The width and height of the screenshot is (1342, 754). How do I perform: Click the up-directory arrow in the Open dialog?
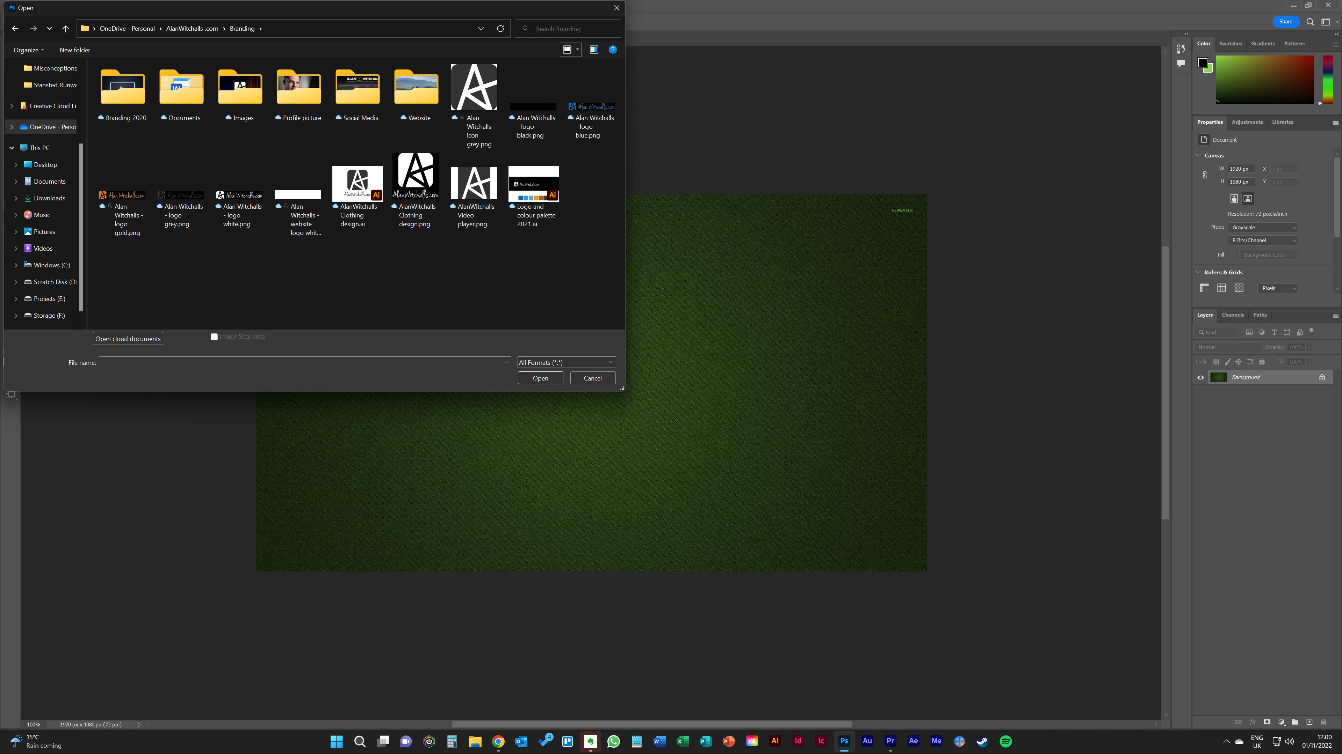(65, 29)
